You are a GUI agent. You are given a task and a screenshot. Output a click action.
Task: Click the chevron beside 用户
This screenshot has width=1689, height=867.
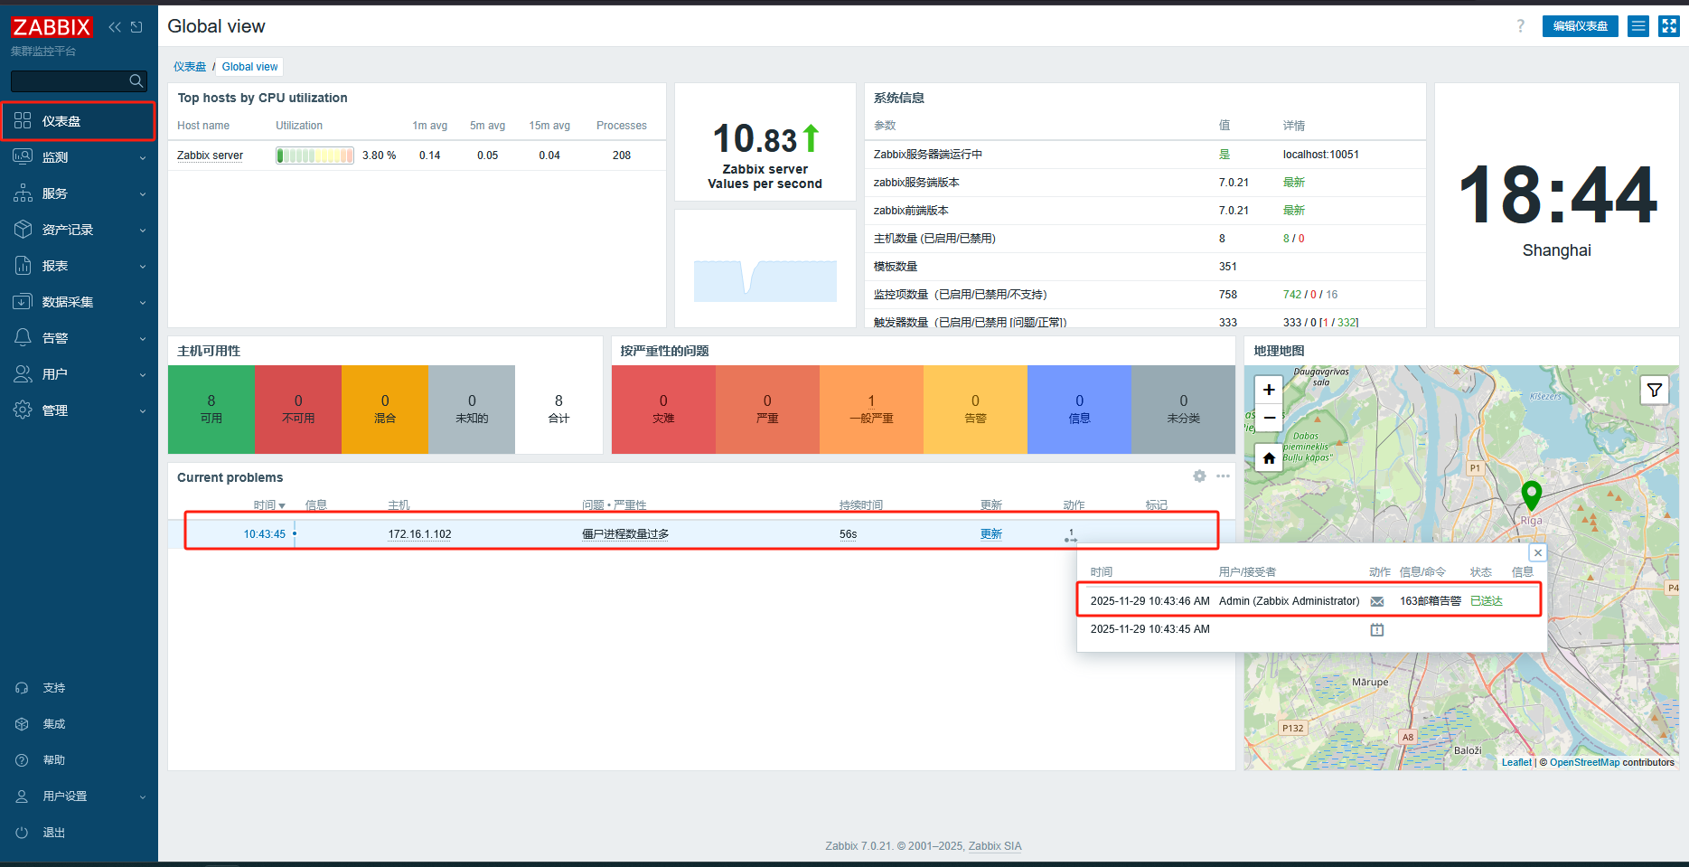[143, 375]
